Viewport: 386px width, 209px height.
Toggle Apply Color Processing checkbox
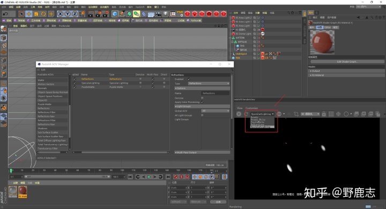[202, 102]
